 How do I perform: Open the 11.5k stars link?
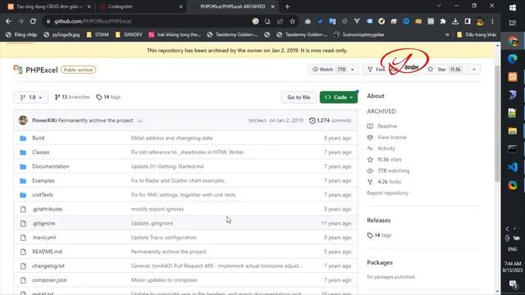click(x=385, y=160)
